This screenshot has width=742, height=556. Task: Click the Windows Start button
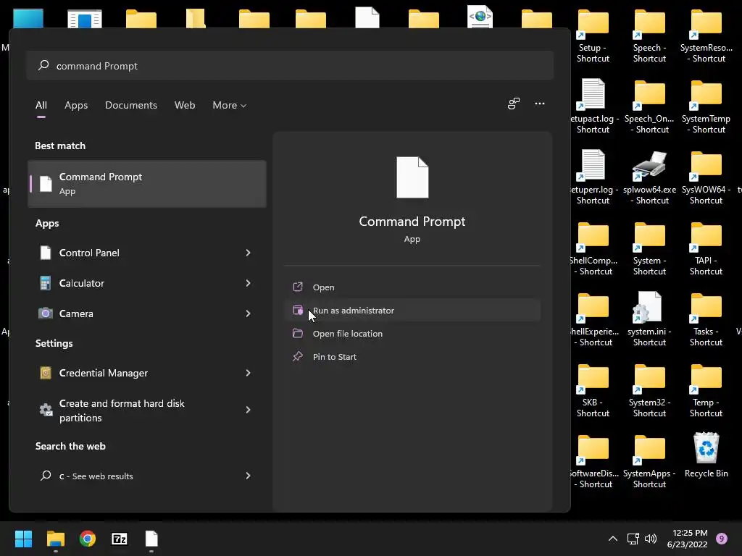pyautogui.click(x=24, y=539)
